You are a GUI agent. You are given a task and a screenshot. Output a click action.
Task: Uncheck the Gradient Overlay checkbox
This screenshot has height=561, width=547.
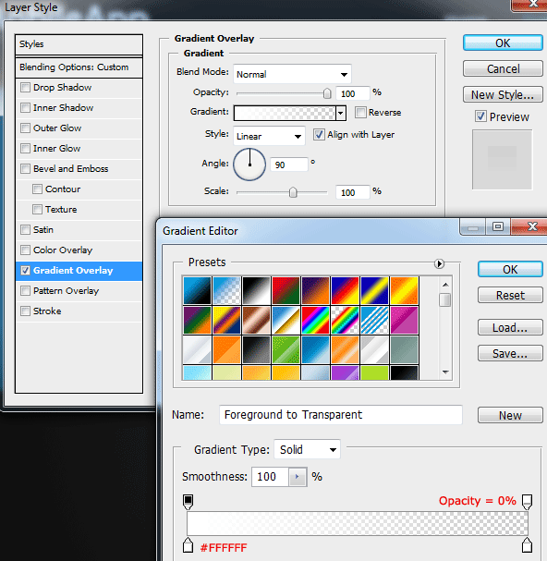point(25,271)
